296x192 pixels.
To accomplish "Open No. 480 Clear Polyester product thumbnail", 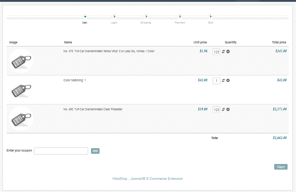I will [x=21, y=119].
